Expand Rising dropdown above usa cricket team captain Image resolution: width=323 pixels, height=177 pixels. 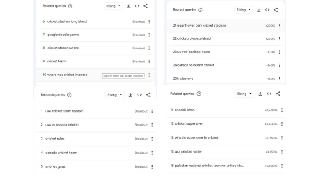[114, 95]
